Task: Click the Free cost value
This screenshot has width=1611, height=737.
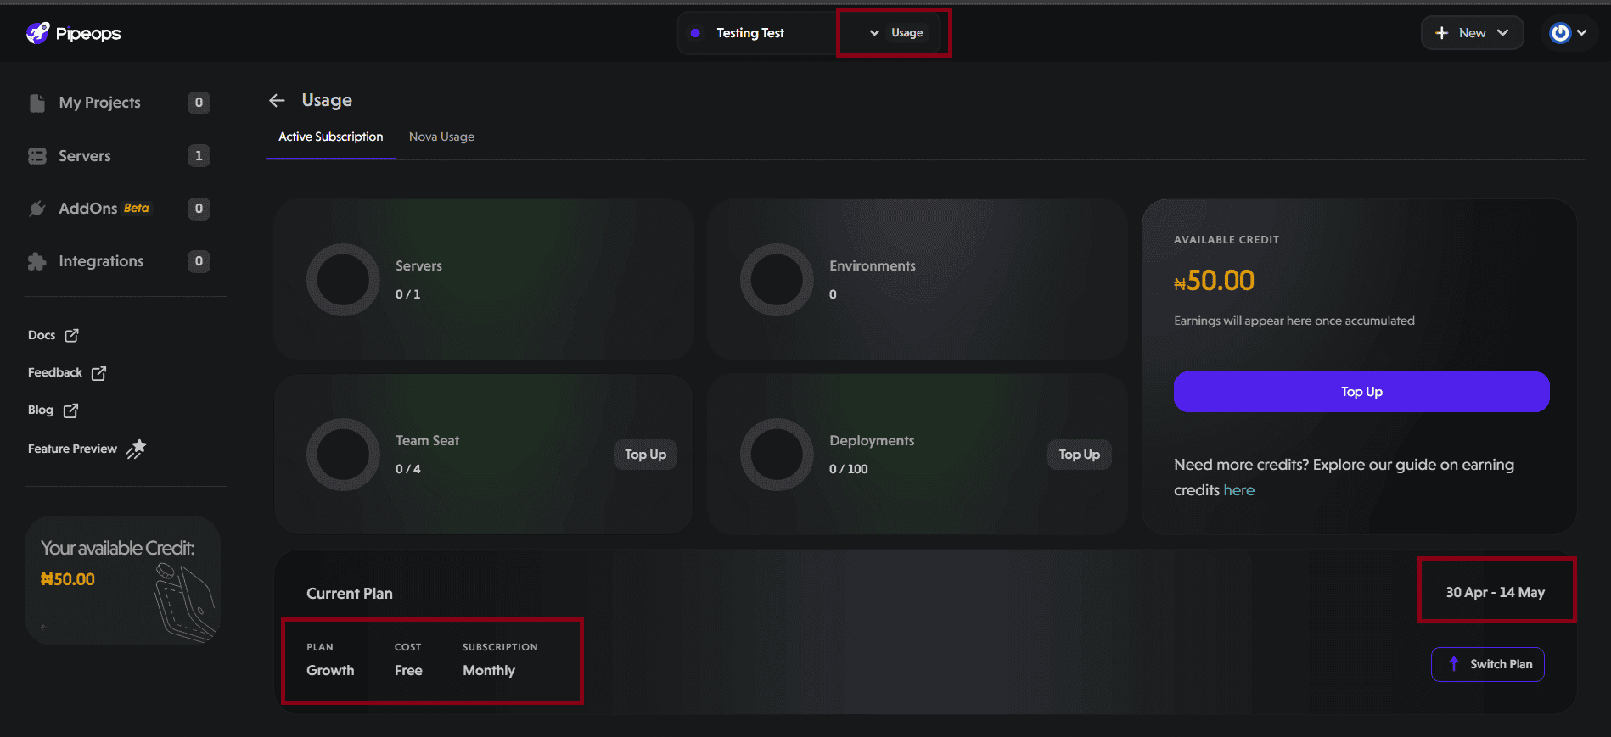Action: click(408, 671)
